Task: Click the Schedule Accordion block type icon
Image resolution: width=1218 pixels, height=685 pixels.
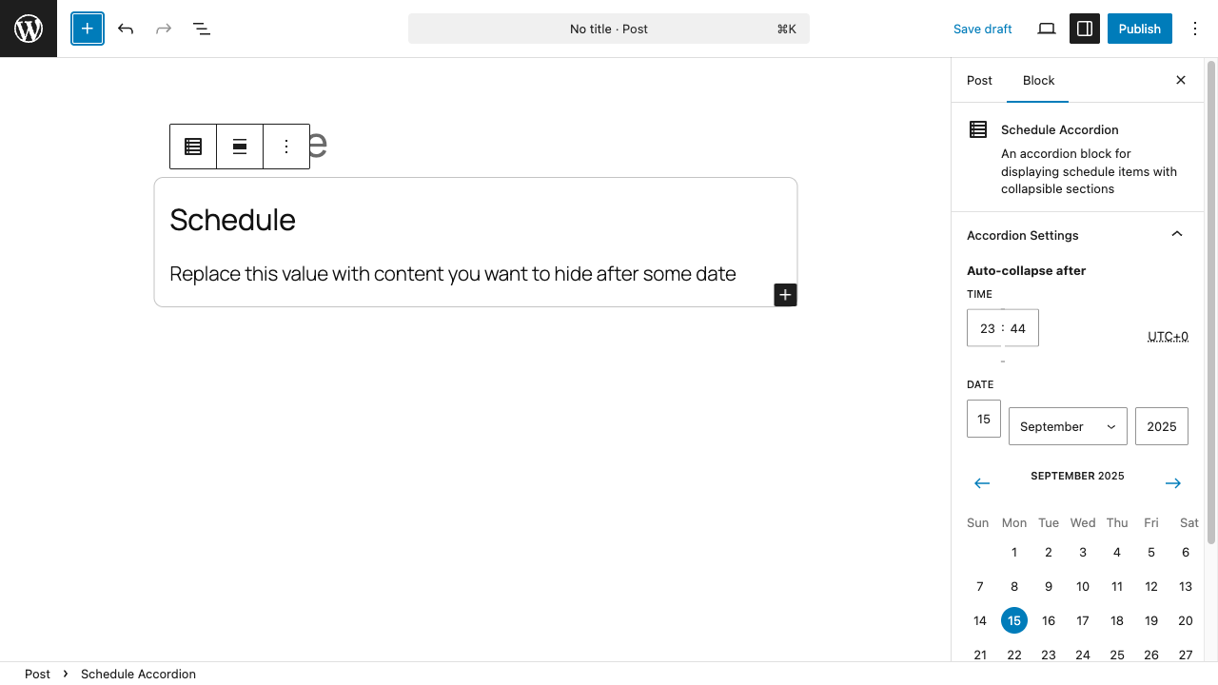Action: [x=193, y=147]
